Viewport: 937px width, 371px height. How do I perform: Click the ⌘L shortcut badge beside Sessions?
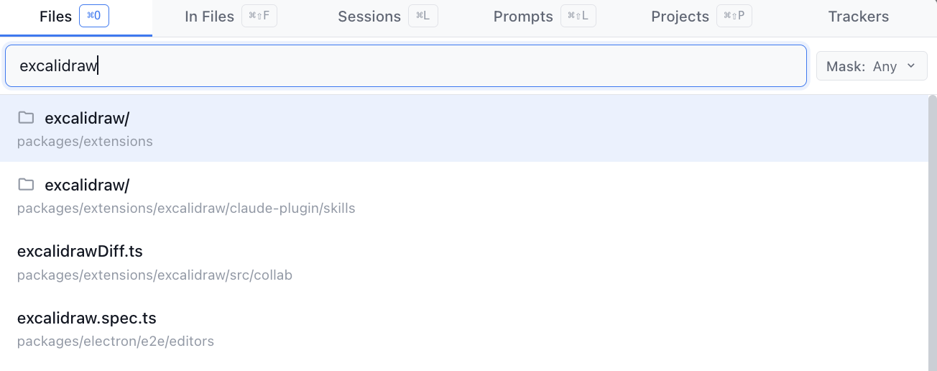coord(423,16)
